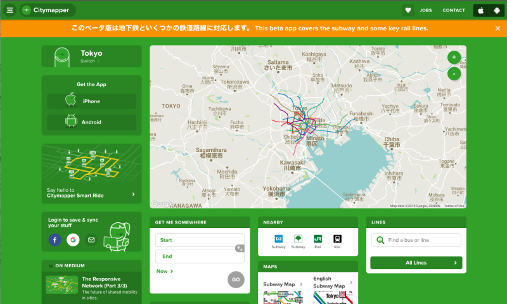Open the Apple app store icon
Viewport: 507px width, 304px height.
(x=481, y=11)
